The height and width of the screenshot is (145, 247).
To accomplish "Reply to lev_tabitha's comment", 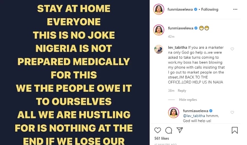I will 182,91.
